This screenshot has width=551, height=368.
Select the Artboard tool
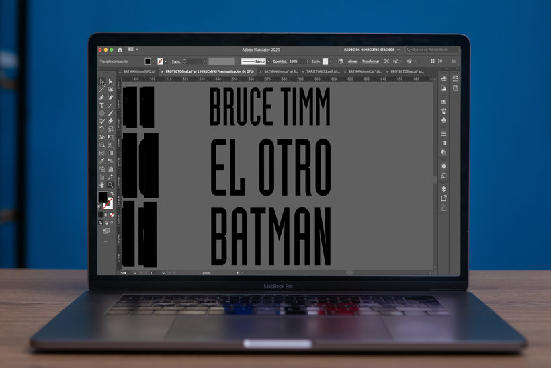tap(102, 177)
